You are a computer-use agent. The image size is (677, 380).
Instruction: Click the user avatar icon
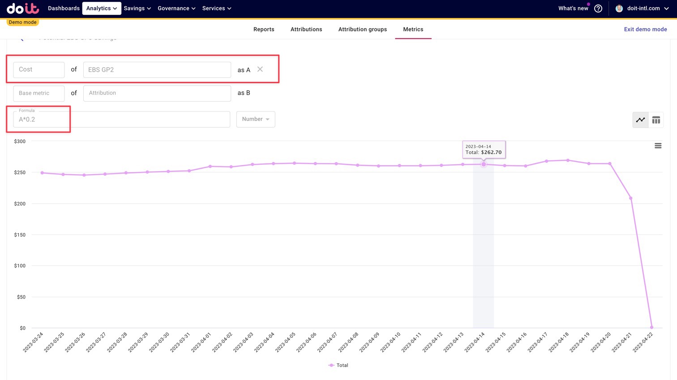click(x=619, y=9)
